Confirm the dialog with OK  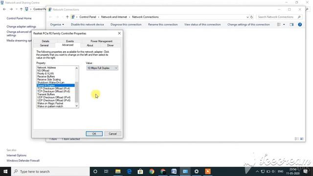click(94, 133)
